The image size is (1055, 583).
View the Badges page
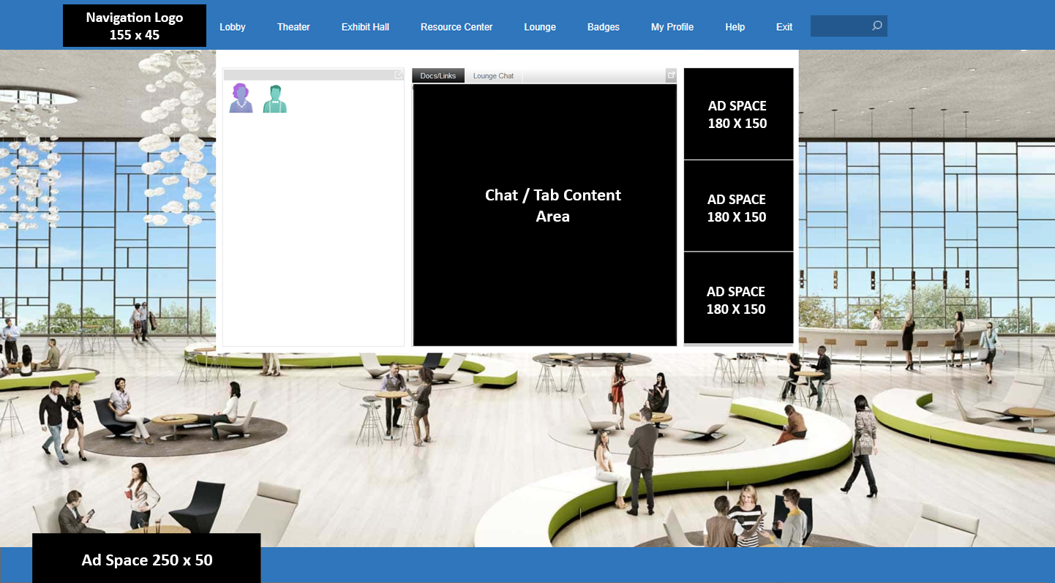(x=604, y=27)
